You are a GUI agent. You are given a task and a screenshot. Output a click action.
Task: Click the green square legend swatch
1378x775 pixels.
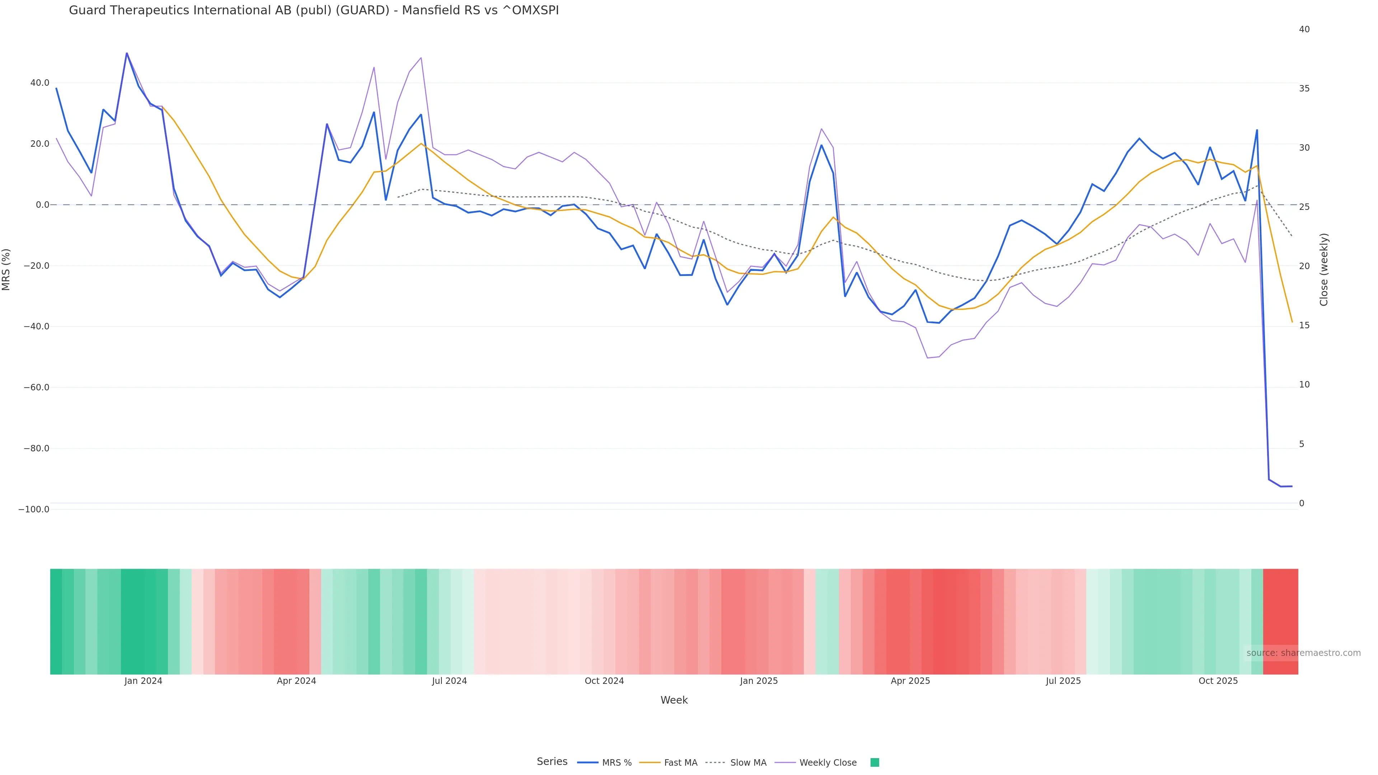875,763
